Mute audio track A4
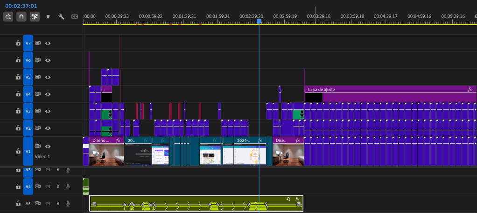This screenshot has width=477, height=213. click(x=48, y=186)
